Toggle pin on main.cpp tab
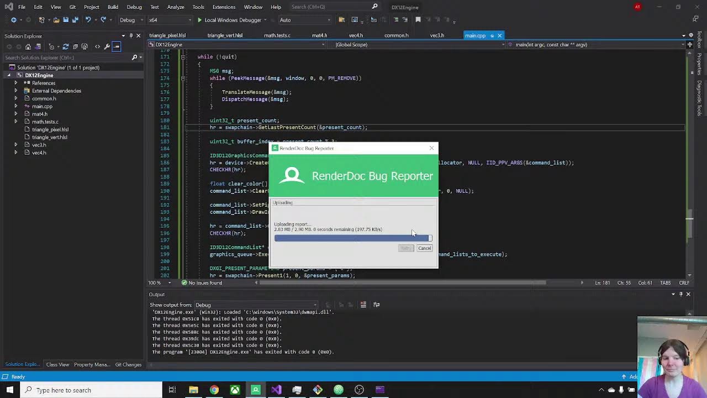 tap(492, 36)
